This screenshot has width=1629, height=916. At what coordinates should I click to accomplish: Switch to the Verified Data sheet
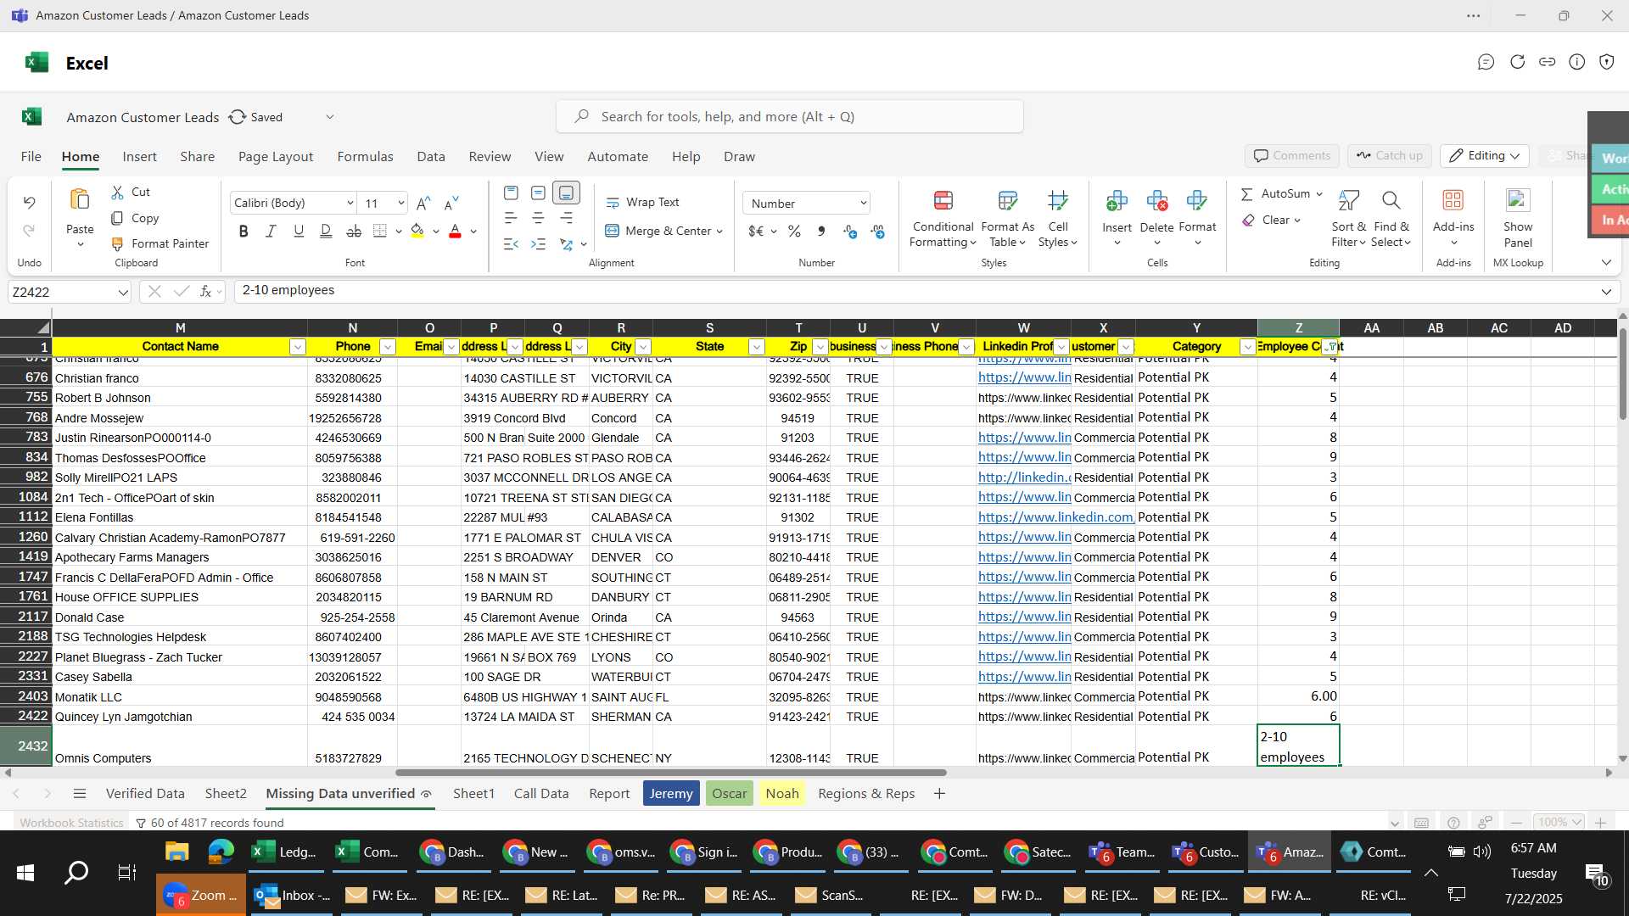(x=145, y=794)
